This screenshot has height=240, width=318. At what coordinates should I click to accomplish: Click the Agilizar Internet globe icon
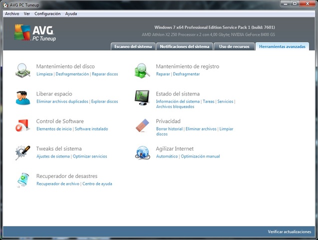(142, 152)
